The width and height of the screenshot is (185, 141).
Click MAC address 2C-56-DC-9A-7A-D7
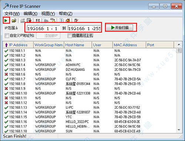click(x=128, y=60)
